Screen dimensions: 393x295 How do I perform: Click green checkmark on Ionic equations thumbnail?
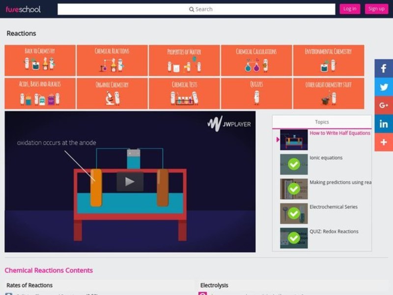click(x=294, y=164)
